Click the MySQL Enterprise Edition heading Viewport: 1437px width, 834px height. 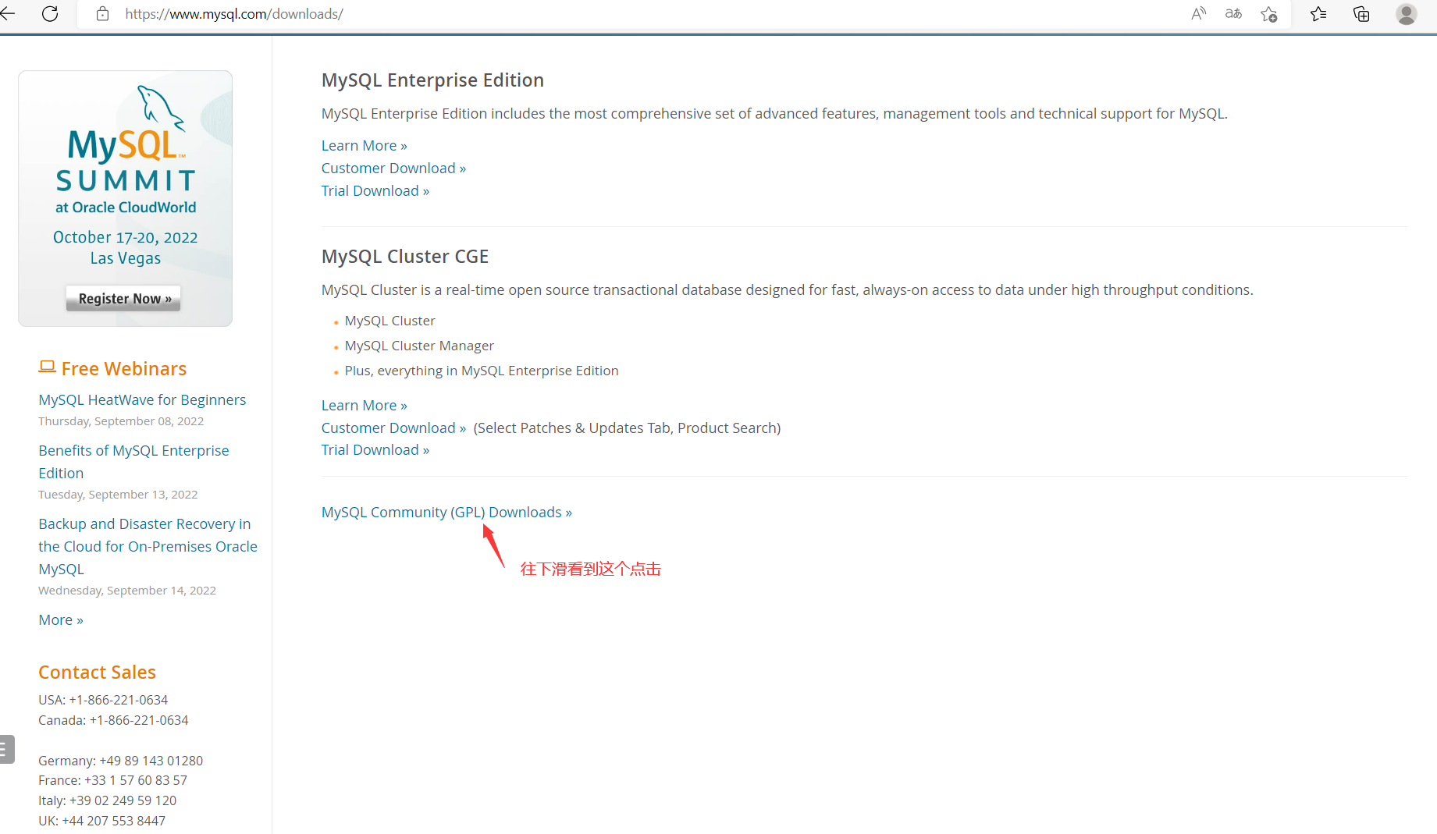tap(432, 80)
